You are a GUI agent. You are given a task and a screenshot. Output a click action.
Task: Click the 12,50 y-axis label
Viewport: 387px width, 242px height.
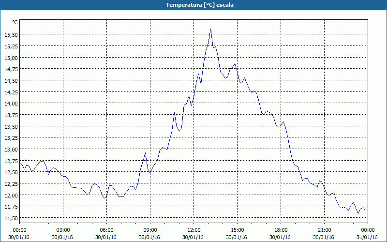click(11, 172)
